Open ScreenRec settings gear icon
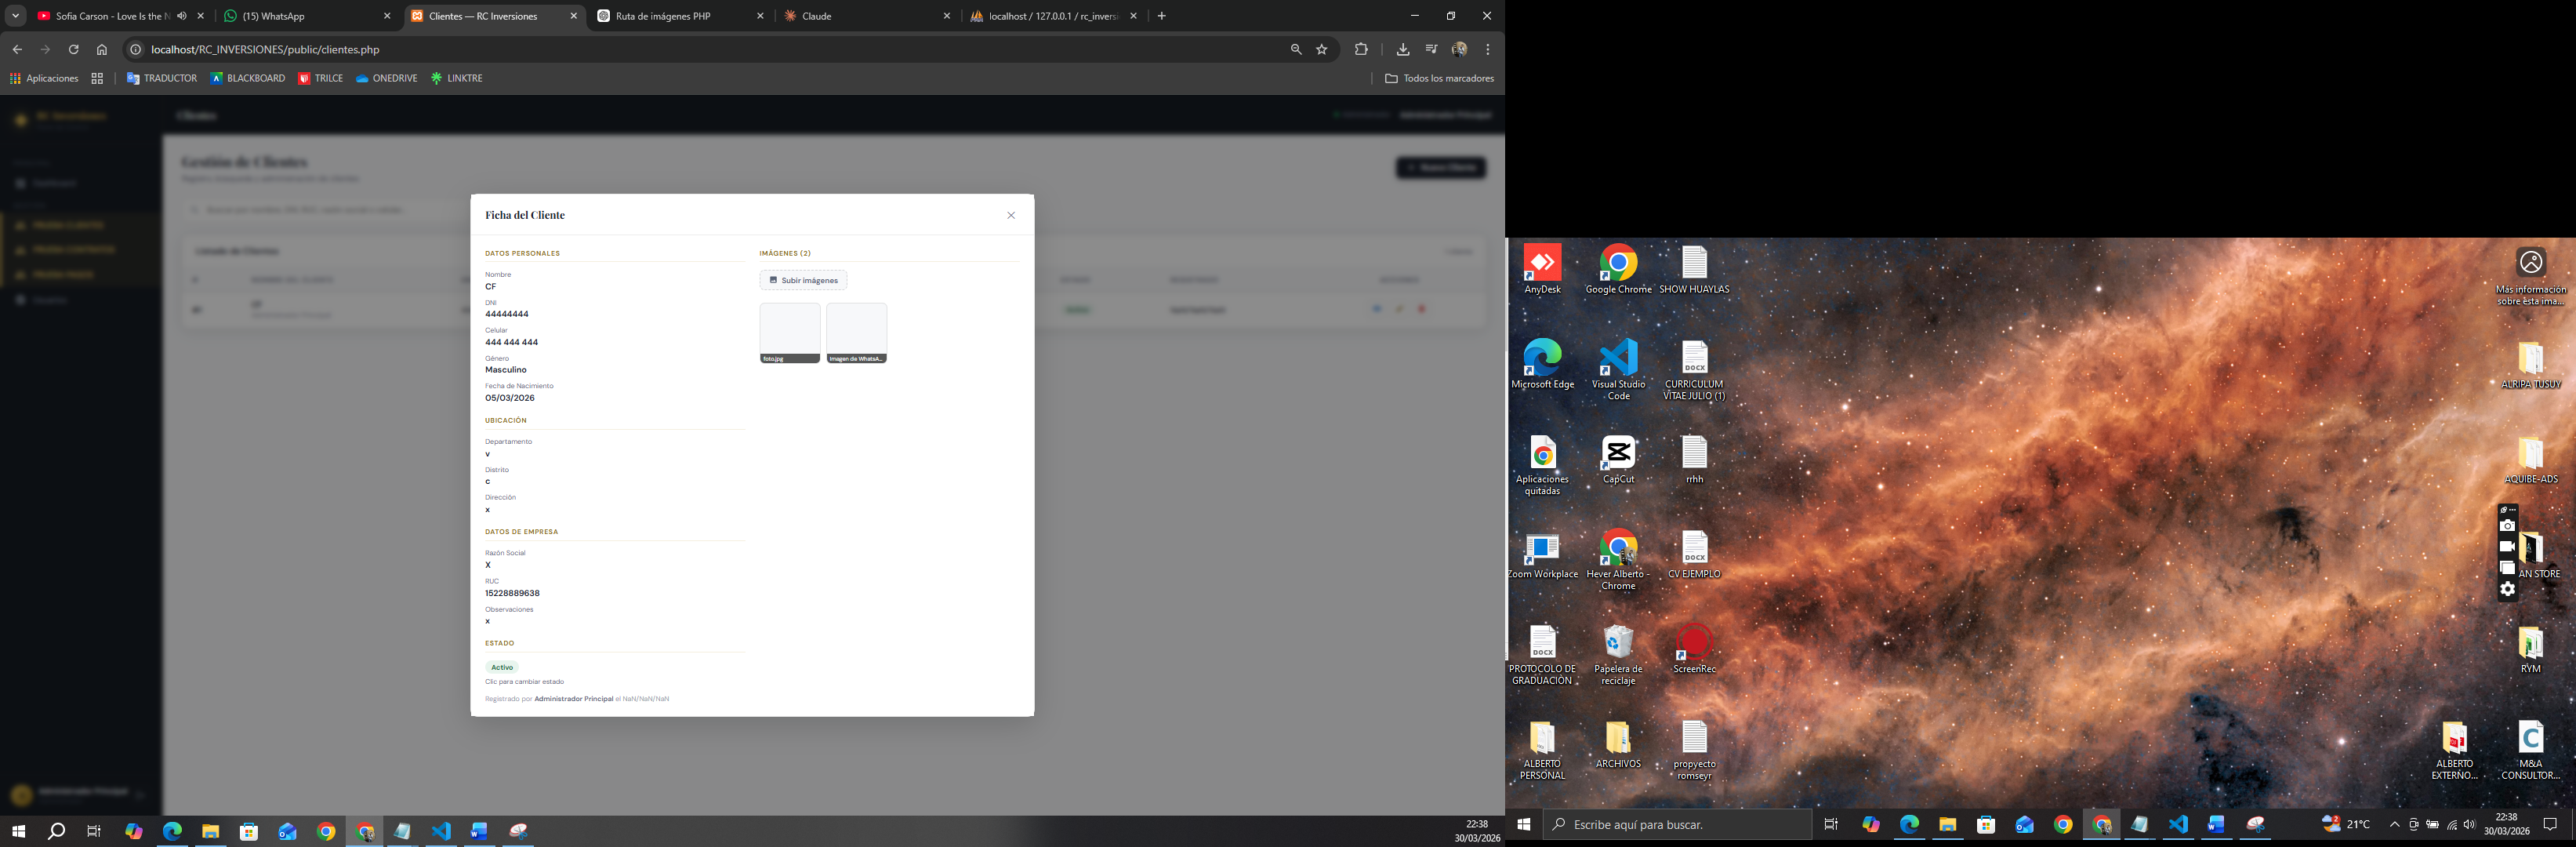The width and height of the screenshot is (2576, 847). [2507, 589]
